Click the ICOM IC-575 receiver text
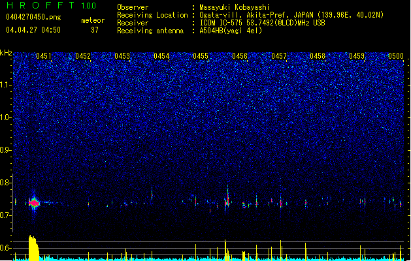The image size is (411, 261). pos(262,23)
